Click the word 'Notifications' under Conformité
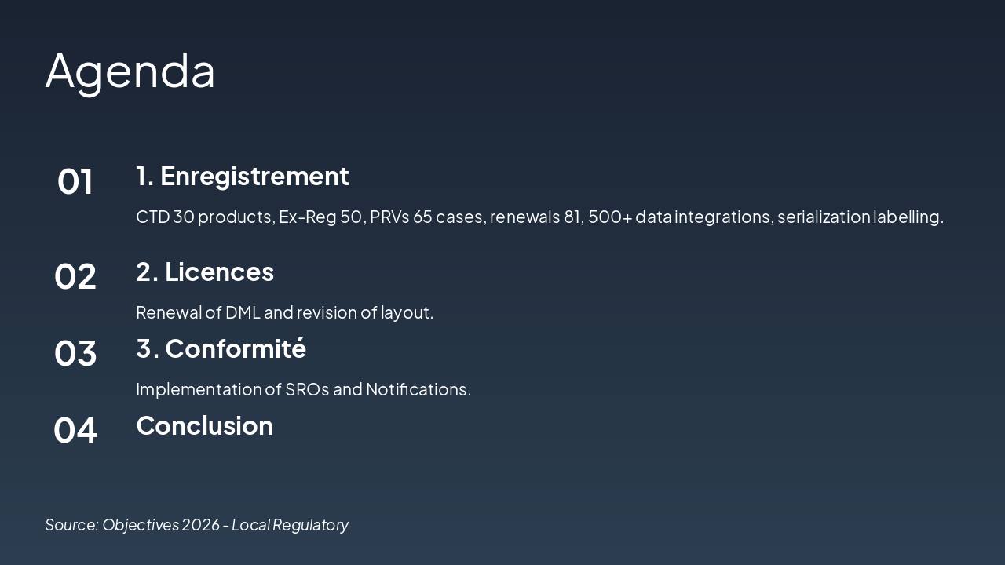 418,389
